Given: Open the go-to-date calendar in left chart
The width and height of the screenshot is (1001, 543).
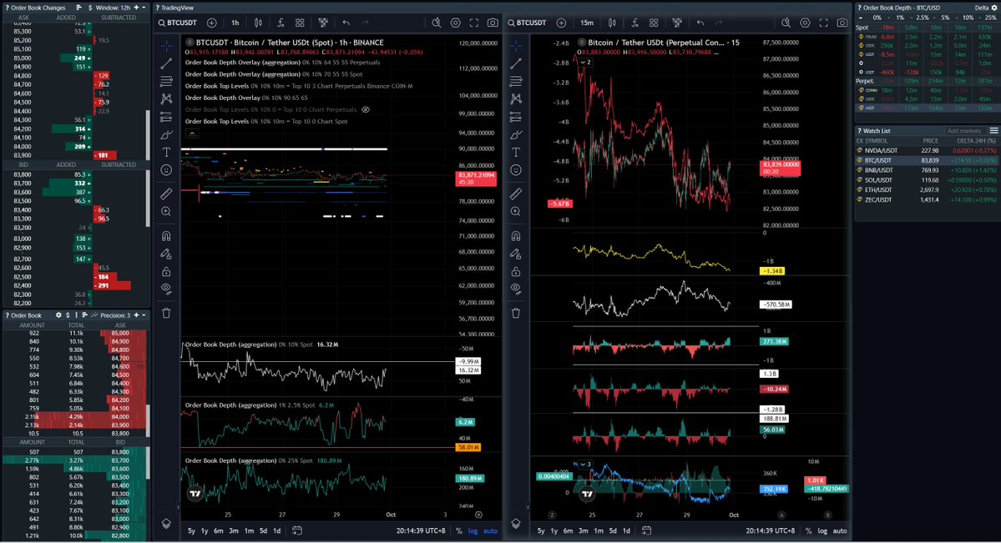Looking at the screenshot, I should (x=297, y=530).
